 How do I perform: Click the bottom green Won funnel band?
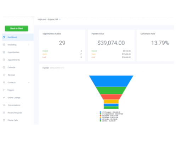pyautogui.click(x=111, y=108)
